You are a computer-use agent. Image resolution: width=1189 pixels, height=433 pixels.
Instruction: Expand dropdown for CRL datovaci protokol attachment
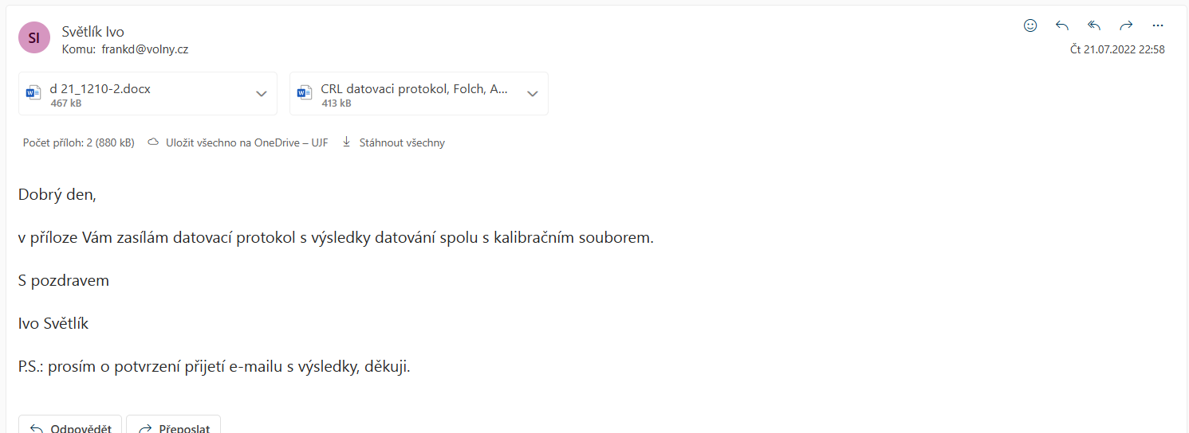(532, 94)
